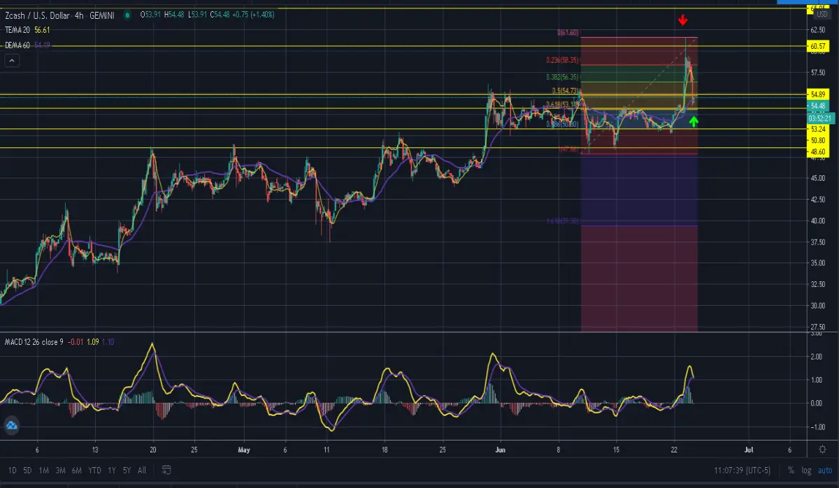Click the 0.382(56.35) Fibonacci level label
The image size is (839, 488).
coord(561,77)
